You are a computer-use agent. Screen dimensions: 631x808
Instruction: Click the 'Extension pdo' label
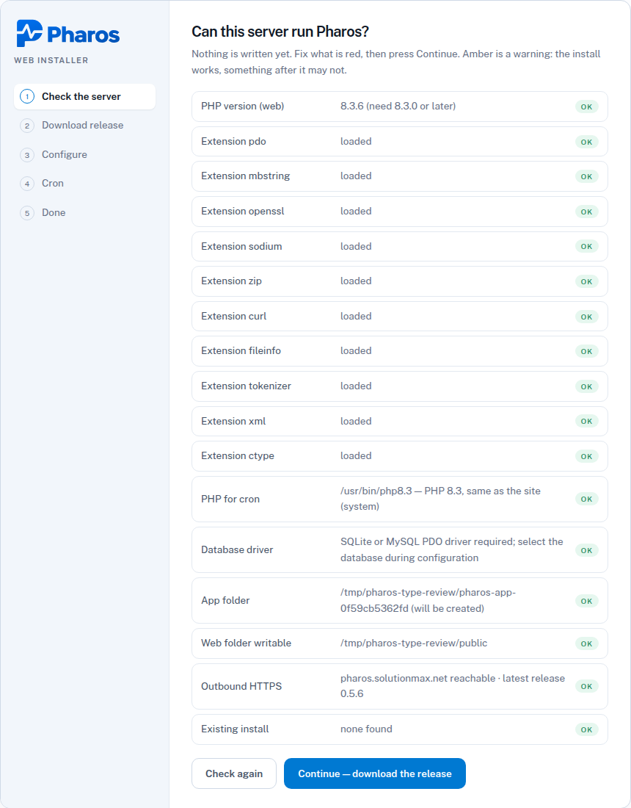pos(233,141)
